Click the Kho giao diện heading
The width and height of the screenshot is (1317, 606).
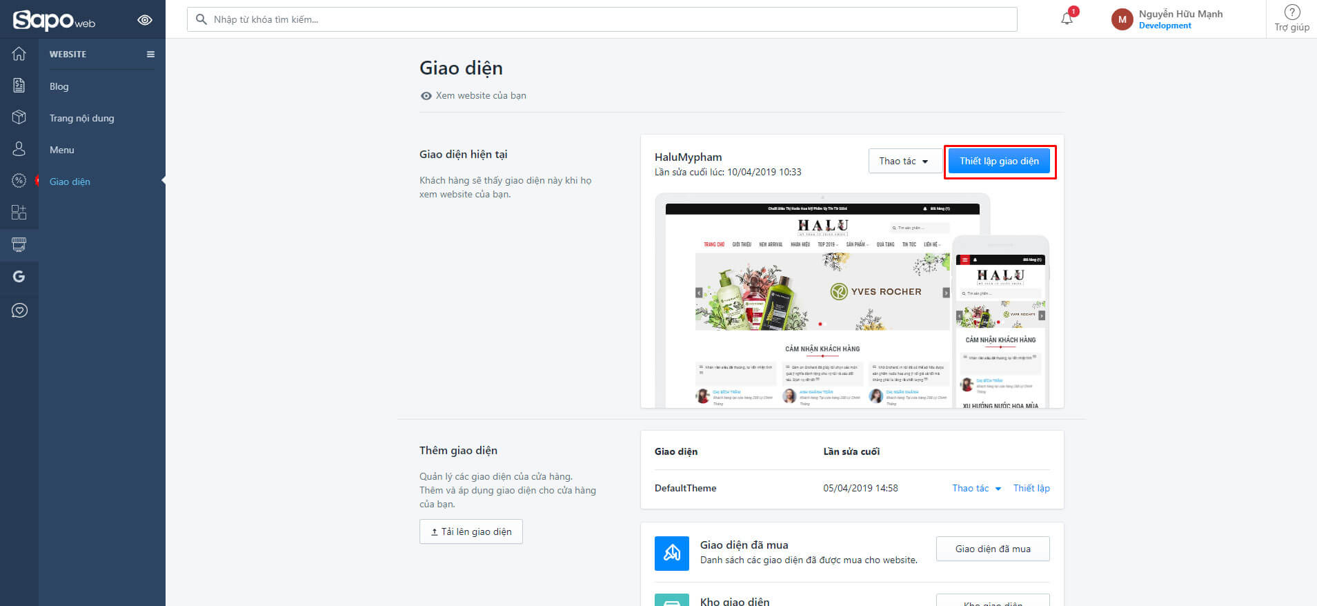click(x=735, y=601)
